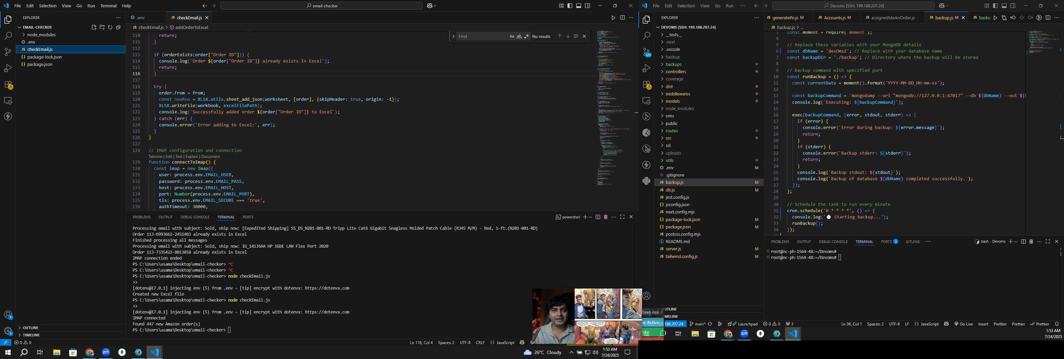This screenshot has height=359, width=1064.
Task: Click CRLF line ending in email-checker status bar
Action: [x=480, y=342]
